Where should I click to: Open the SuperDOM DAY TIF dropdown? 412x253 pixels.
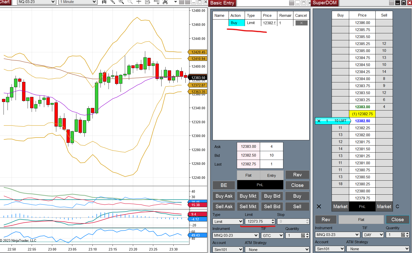[x=373, y=235]
